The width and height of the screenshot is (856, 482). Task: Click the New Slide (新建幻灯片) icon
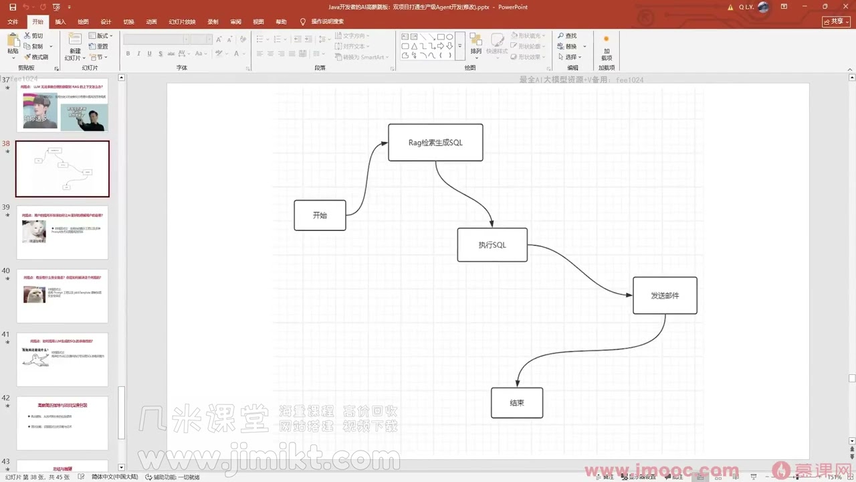point(75,39)
